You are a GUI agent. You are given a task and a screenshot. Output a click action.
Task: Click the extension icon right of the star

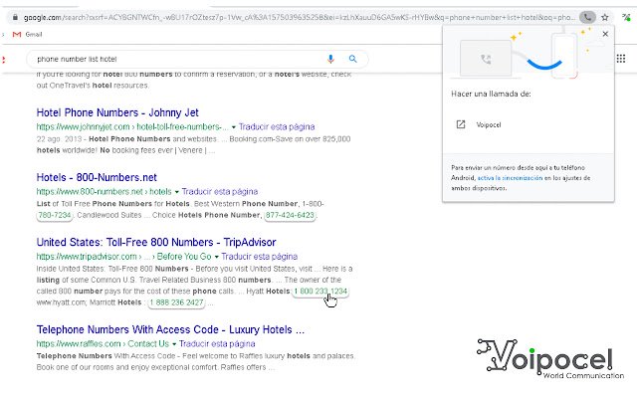point(626,18)
